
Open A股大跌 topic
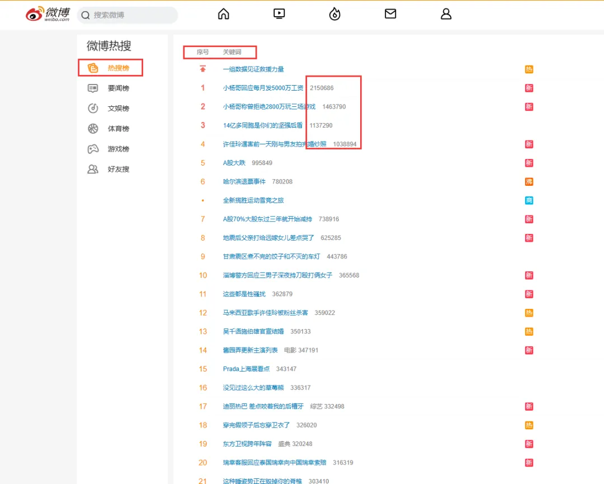click(234, 163)
